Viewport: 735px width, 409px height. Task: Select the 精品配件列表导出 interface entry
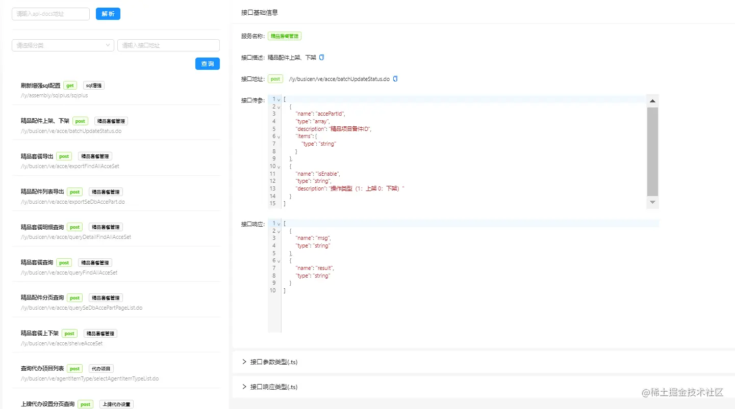[42, 192]
